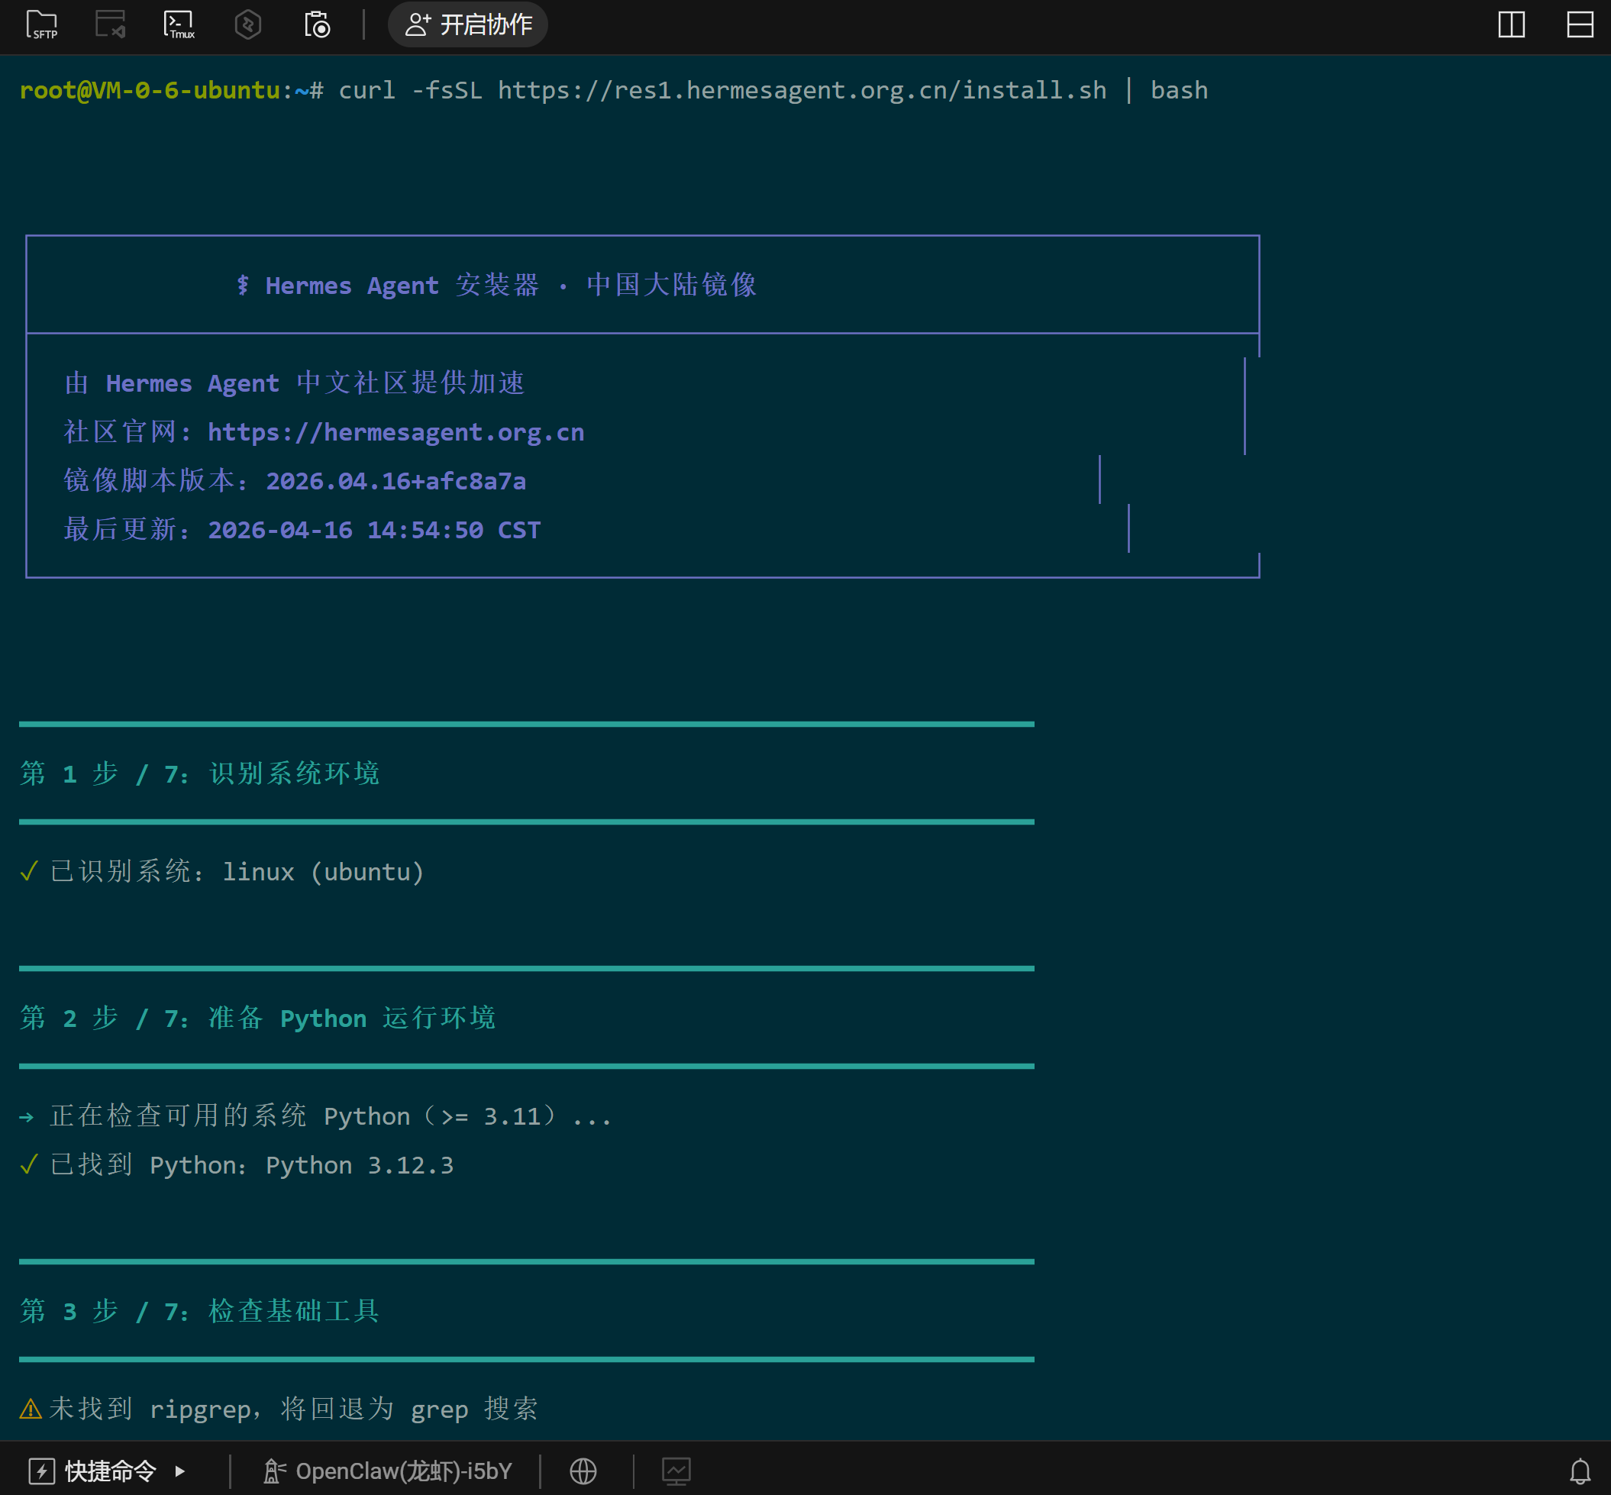Click the ripgrep warning line
1611x1495 pixels.
point(279,1409)
